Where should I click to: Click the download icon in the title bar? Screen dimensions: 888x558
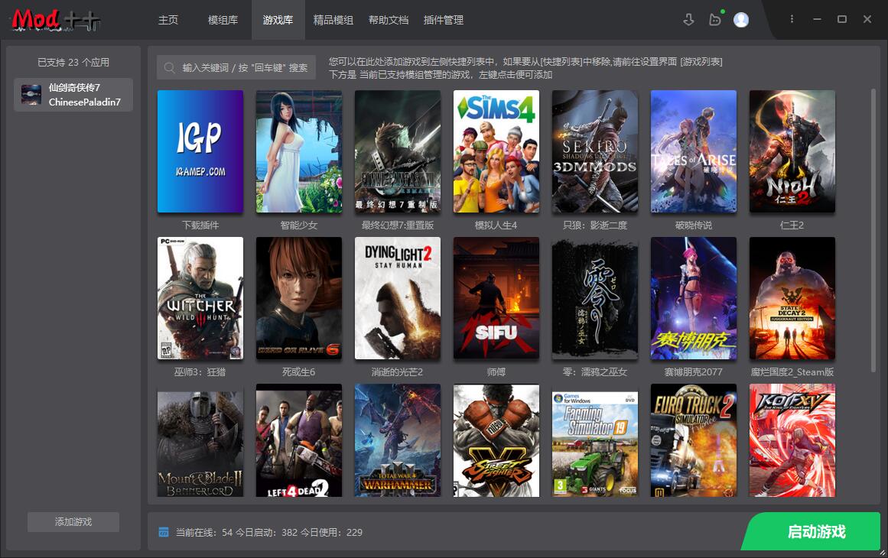click(x=690, y=19)
